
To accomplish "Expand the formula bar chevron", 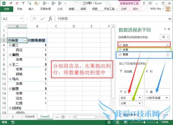I will pyautogui.click(x=170, y=19).
